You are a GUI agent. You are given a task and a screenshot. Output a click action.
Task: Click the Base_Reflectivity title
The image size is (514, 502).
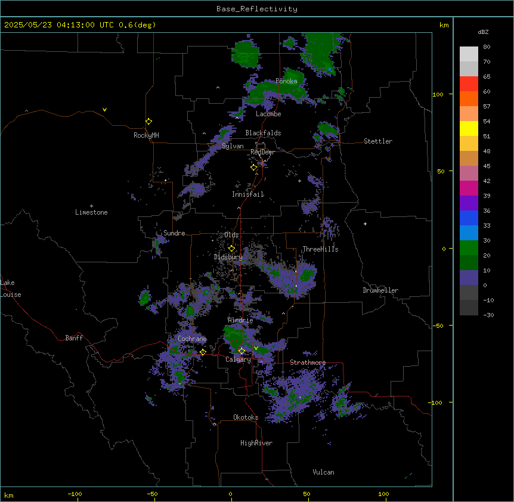coord(257,9)
